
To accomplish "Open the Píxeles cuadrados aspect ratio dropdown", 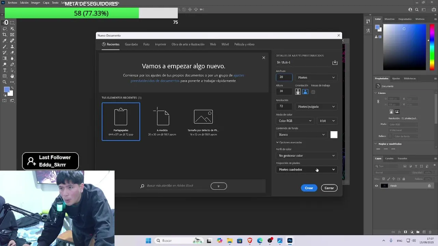I will click(307, 169).
